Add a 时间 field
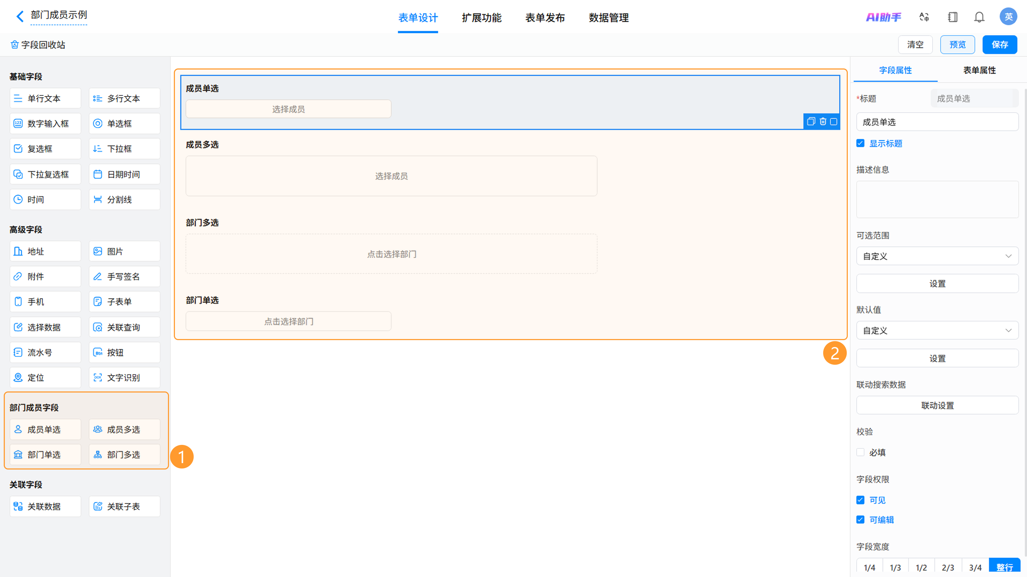 point(45,199)
